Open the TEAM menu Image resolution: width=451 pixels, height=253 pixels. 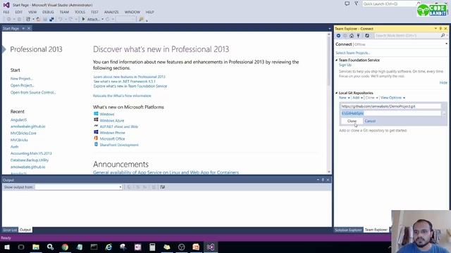click(x=64, y=12)
